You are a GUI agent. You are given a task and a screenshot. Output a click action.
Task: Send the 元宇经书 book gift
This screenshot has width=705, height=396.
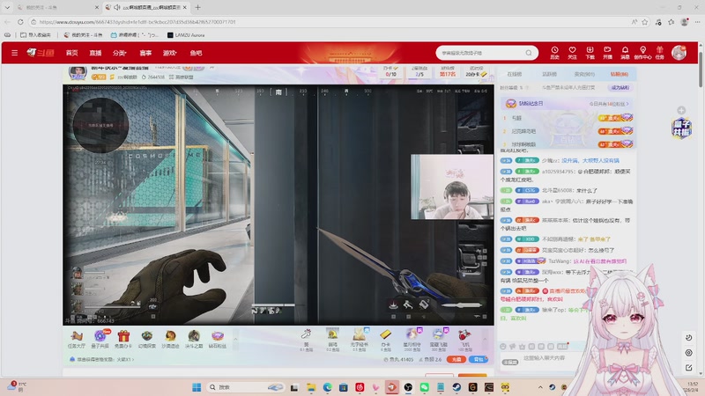(359, 340)
